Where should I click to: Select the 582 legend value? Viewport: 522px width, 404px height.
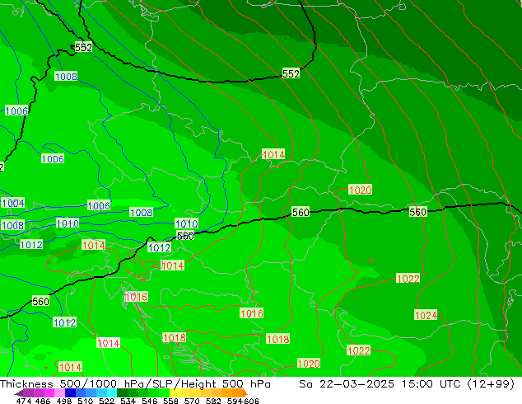coord(213,401)
